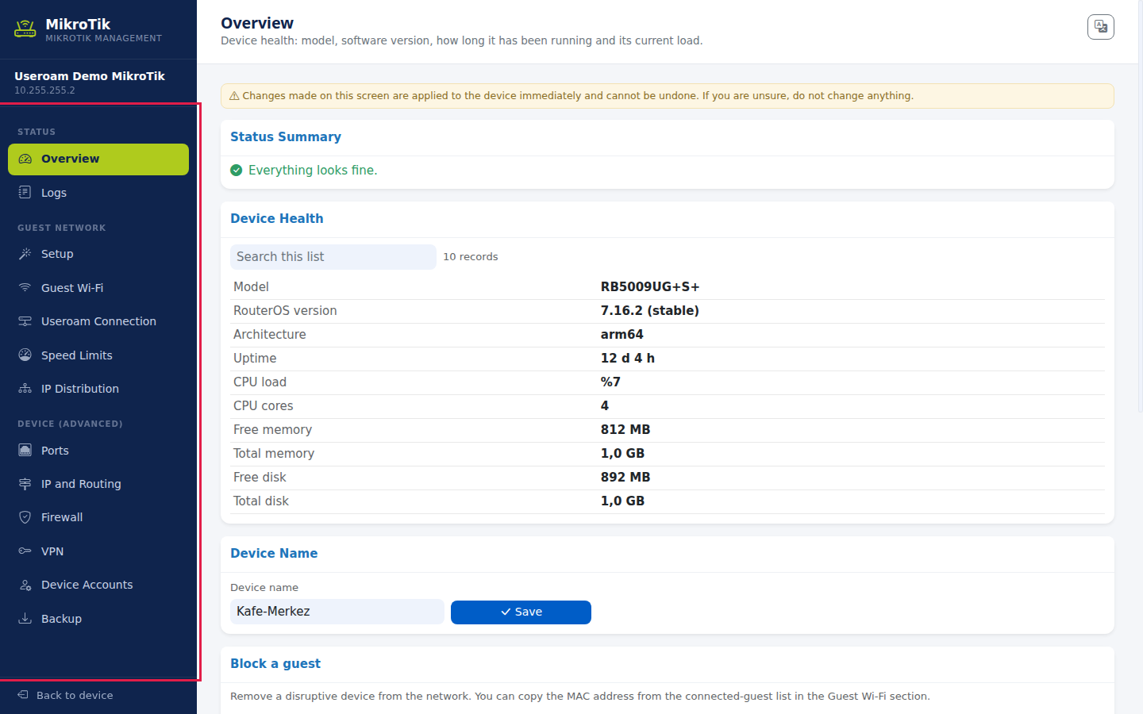Save the device name
This screenshot has width=1143, height=714.
[x=521, y=612]
